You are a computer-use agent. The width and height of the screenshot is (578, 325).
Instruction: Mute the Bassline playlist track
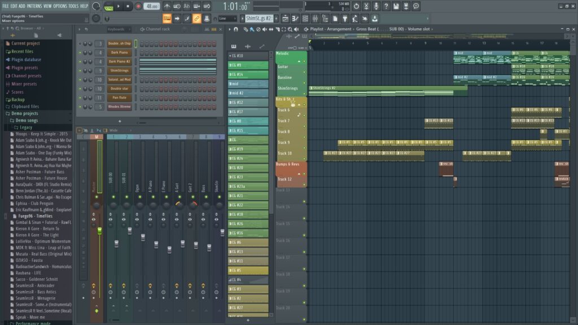[304, 82]
